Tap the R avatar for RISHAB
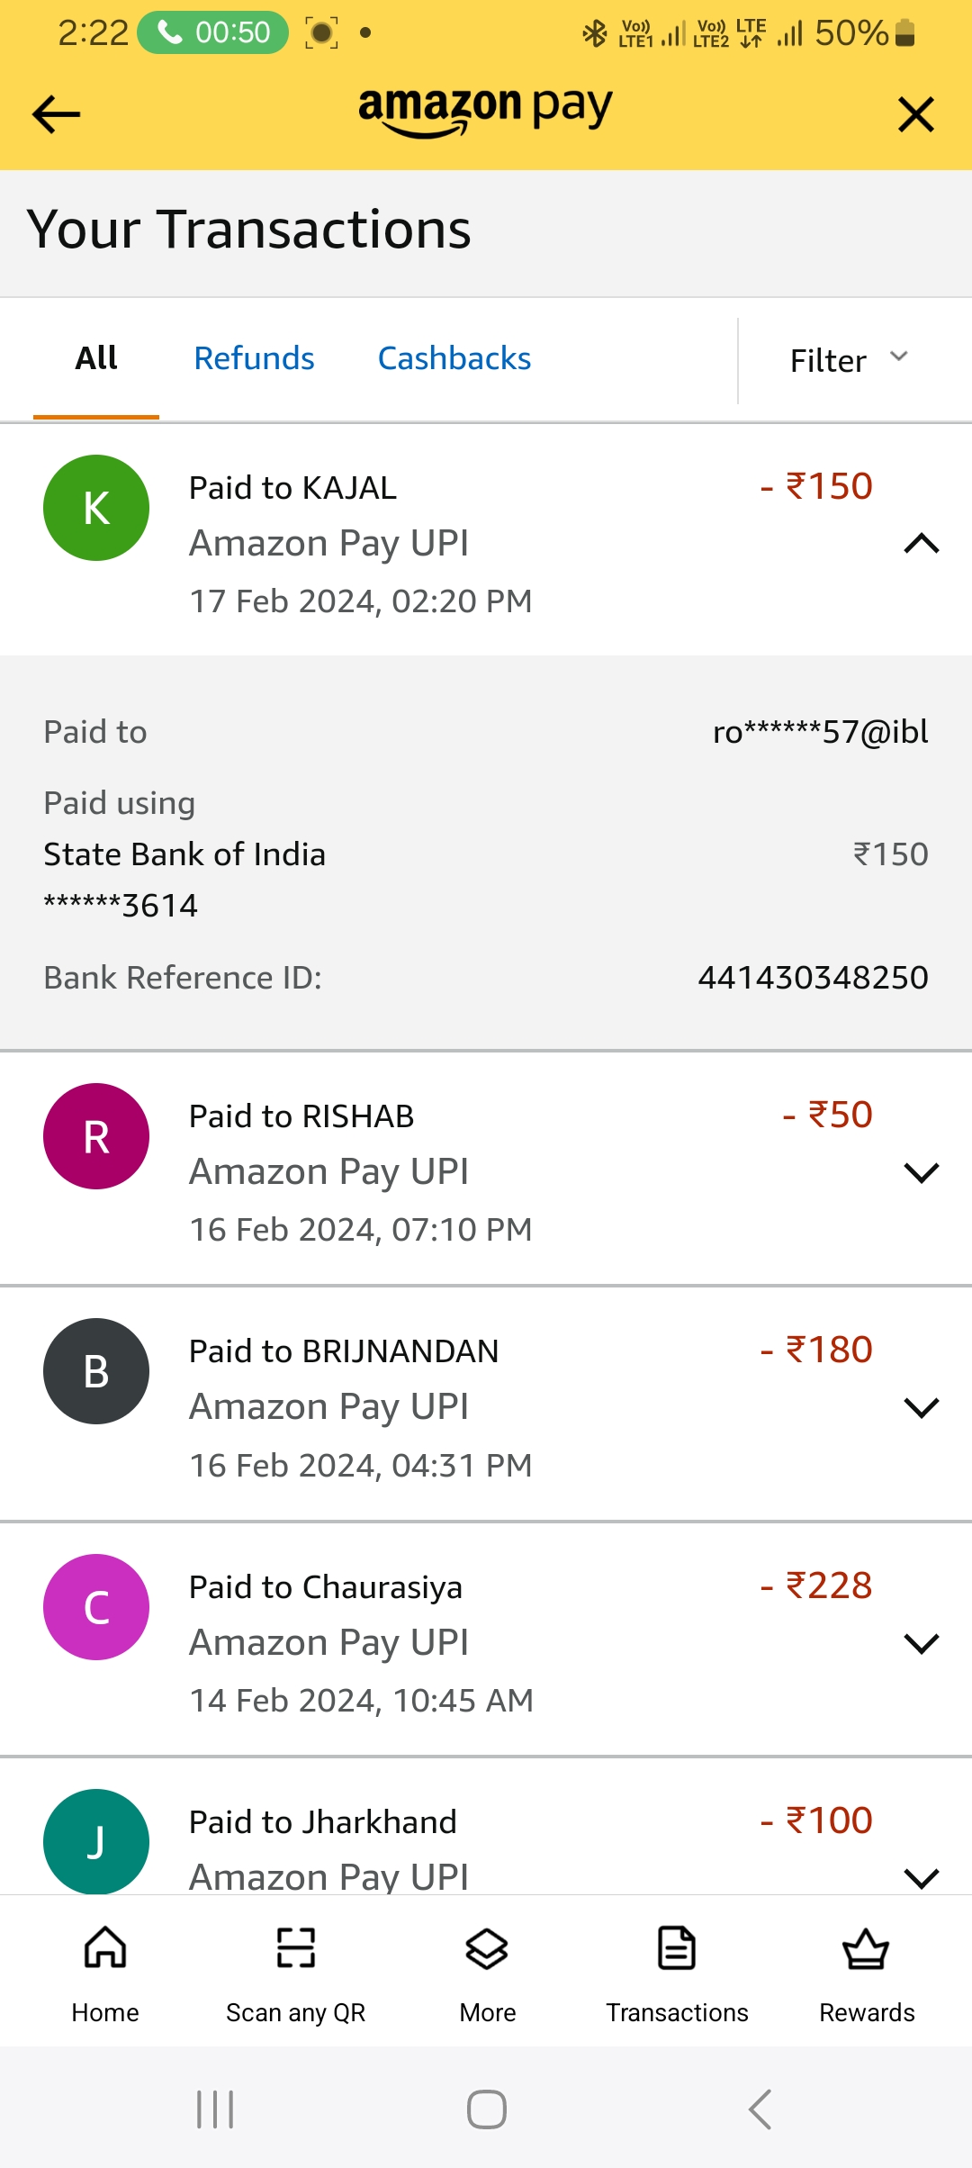 tap(96, 1136)
